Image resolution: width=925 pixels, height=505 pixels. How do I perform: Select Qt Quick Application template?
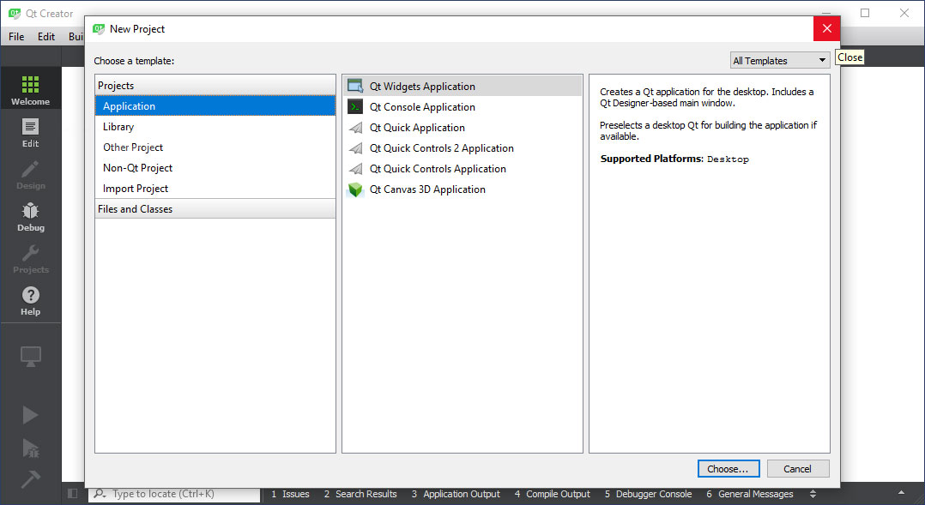coord(417,128)
